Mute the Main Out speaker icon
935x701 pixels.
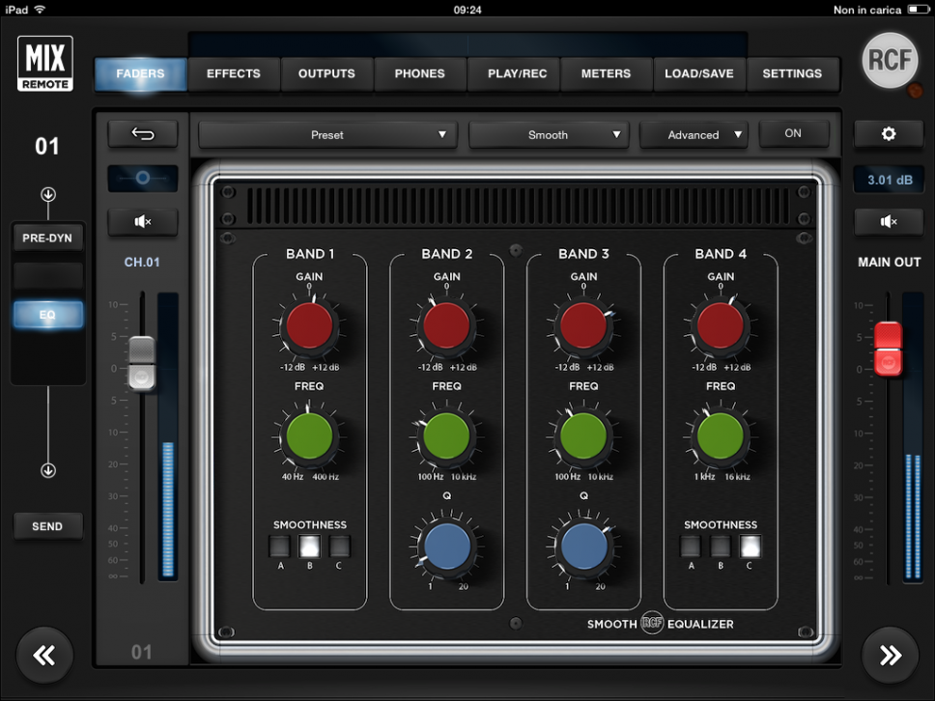tap(889, 222)
